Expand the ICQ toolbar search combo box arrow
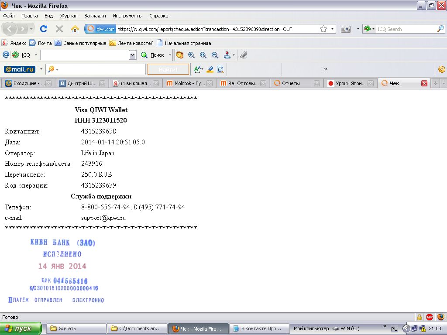 point(132,55)
